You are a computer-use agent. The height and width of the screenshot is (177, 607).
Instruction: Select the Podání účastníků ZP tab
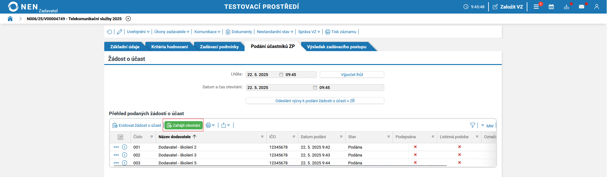coord(273,46)
